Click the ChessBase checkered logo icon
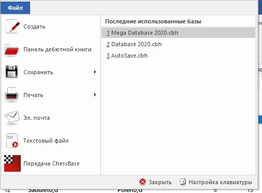 [x=12, y=163]
